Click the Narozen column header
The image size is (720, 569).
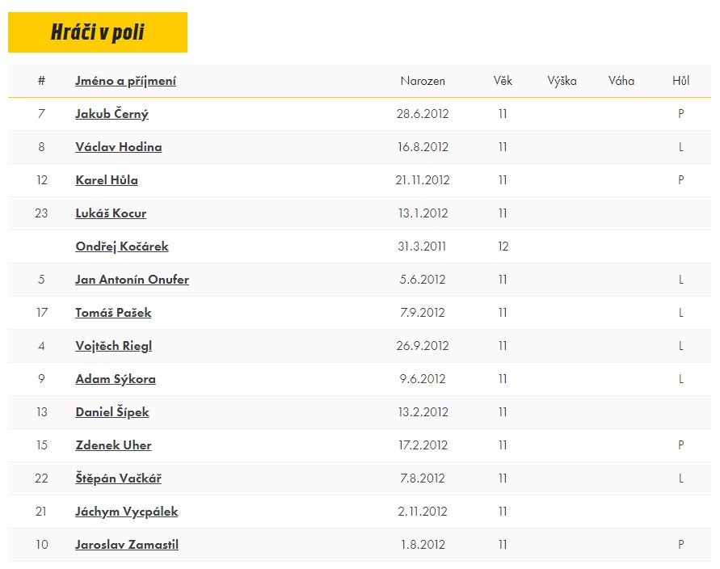tap(423, 81)
